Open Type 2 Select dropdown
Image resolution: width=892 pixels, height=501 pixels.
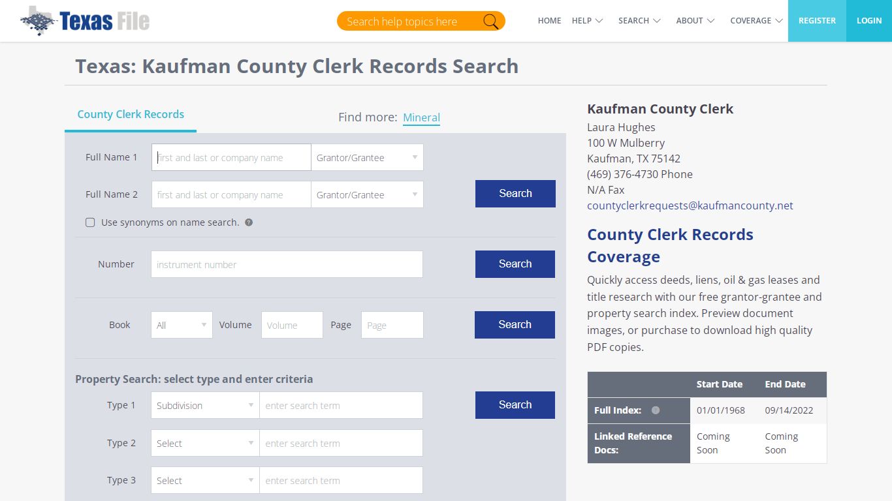[x=205, y=443]
